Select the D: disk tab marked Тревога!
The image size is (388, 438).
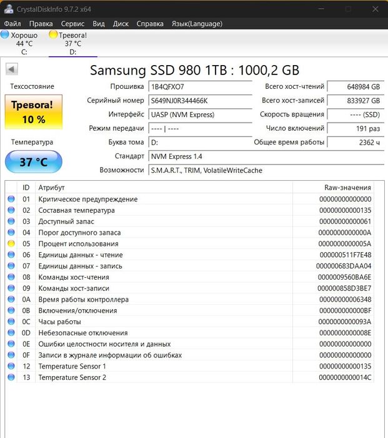73,43
